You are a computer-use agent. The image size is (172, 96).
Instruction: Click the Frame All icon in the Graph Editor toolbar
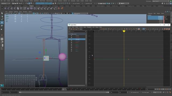pos(102,29)
